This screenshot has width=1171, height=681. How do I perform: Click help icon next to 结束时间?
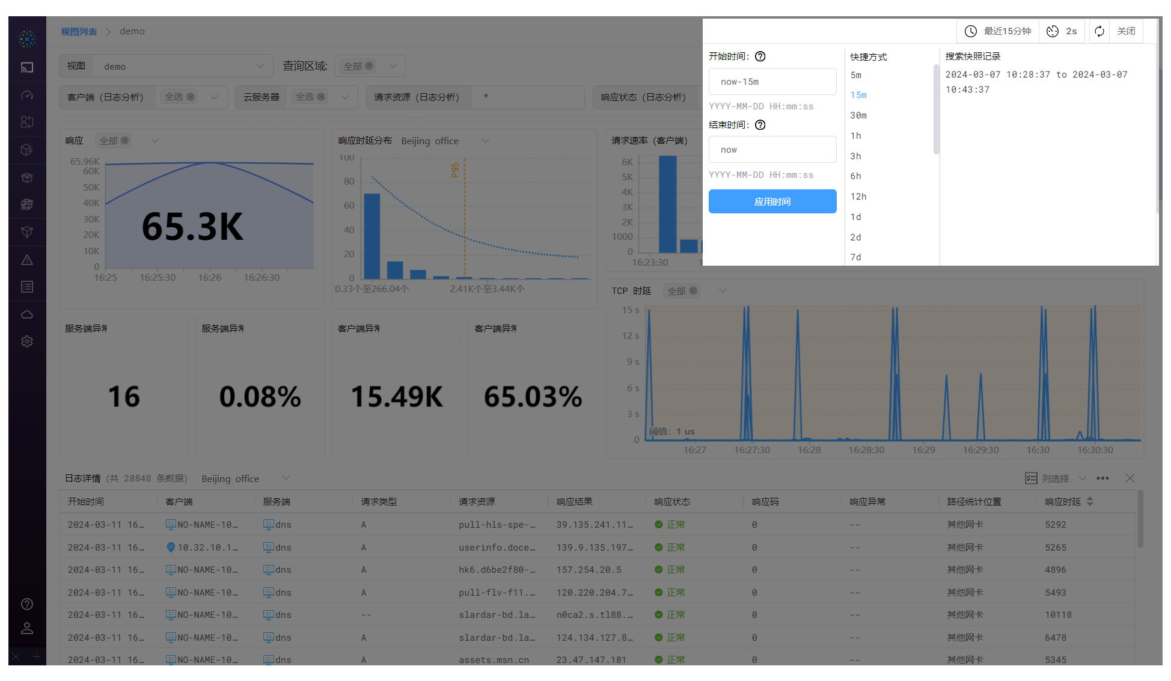click(x=760, y=125)
